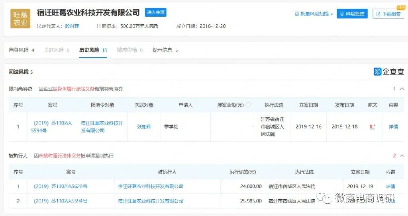This screenshot has width=408, height=216.
Task: Collapse the 被执行人 section
Action: click(401, 156)
